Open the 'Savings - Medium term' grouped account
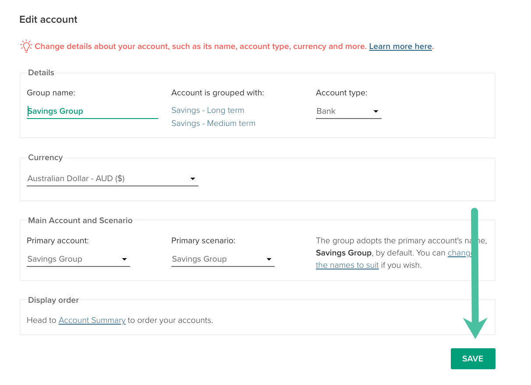 click(213, 123)
